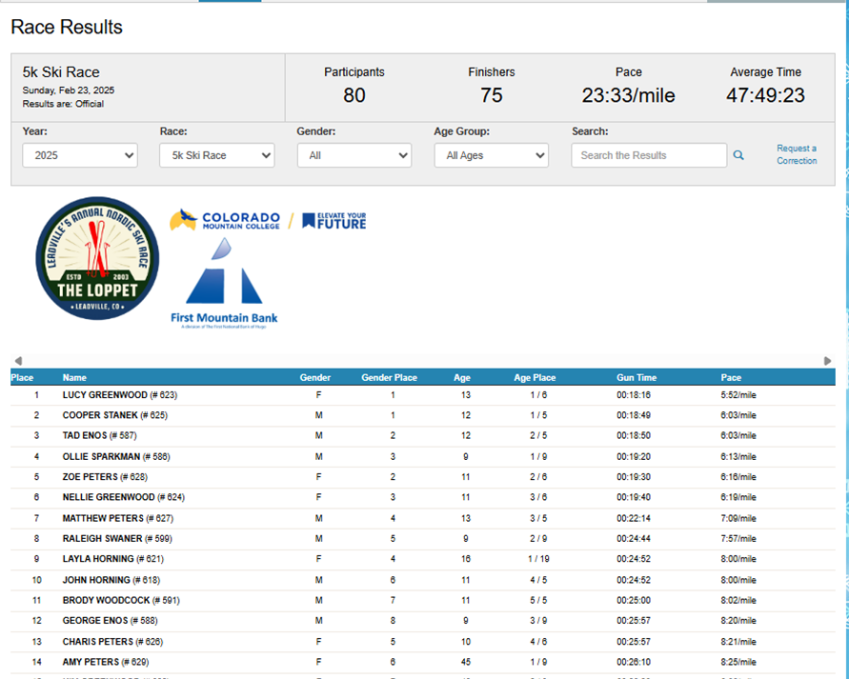Click the Age Place column header
The height and width of the screenshot is (679, 849).
[x=535, y=378]
